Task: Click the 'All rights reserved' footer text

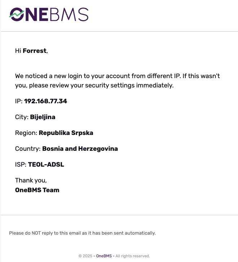Action: pos(132,256)
